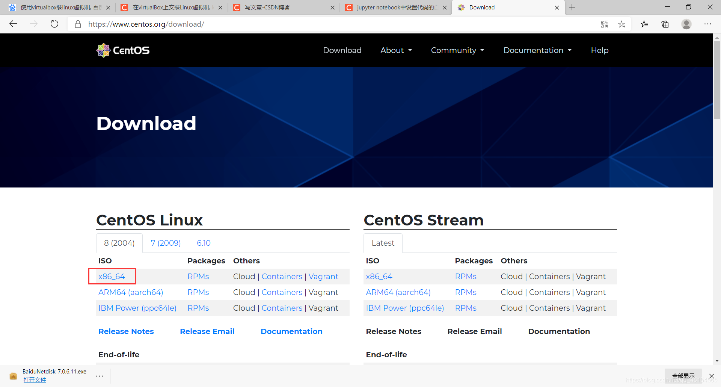Open RPMs link in CentOS Linux ARM64 row
This screenshot has width=721, height=387.
198,292
